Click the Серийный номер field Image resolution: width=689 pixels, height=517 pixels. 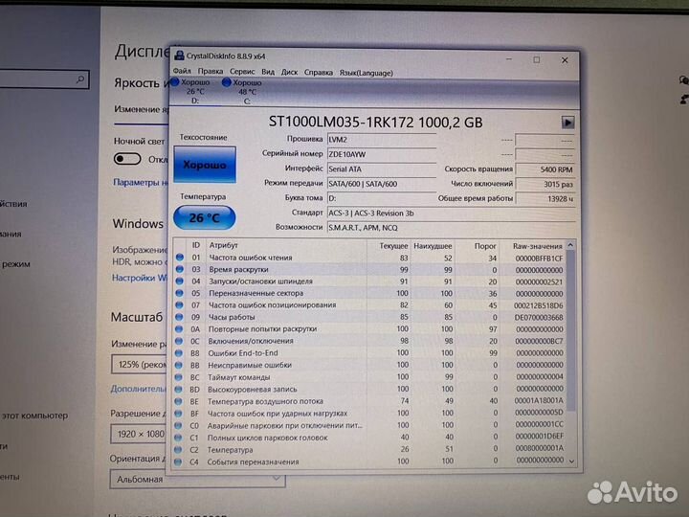coord(382,154)
